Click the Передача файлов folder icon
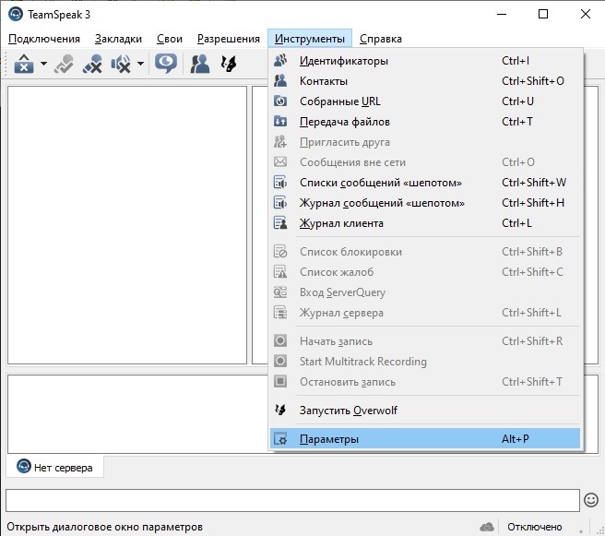 click(280, 122)
